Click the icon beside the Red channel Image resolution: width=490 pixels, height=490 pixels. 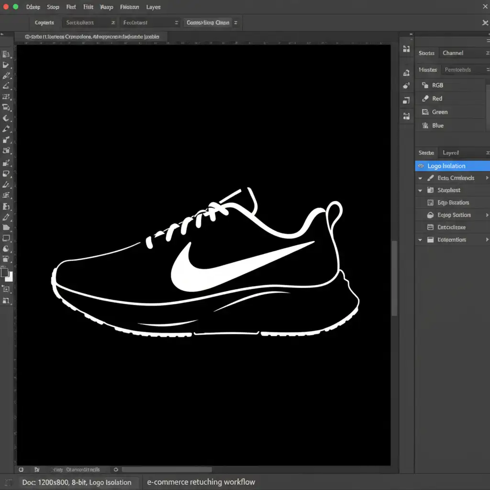tap(424, 99)
